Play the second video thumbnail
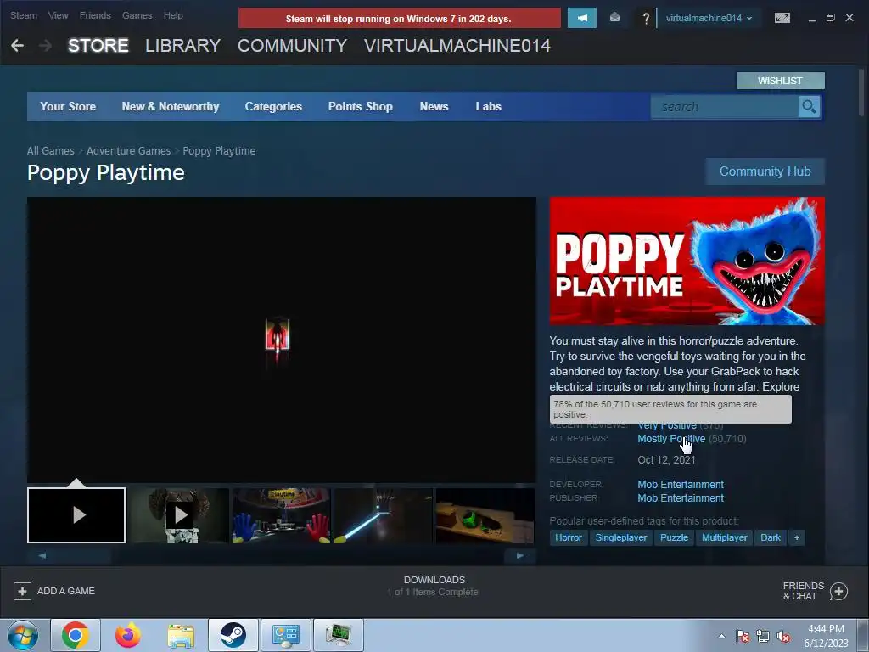The height and width of the screenshot is (652, 869). [180, 515]
